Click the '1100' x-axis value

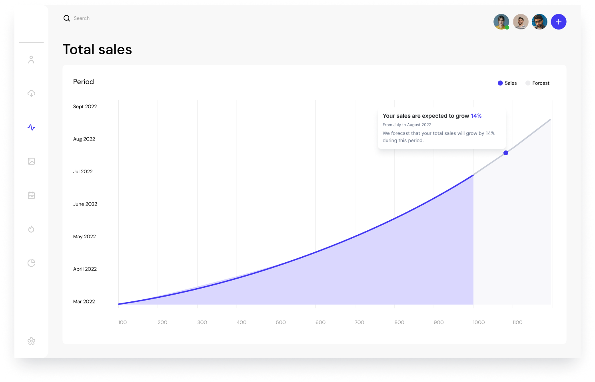[517, 323]
